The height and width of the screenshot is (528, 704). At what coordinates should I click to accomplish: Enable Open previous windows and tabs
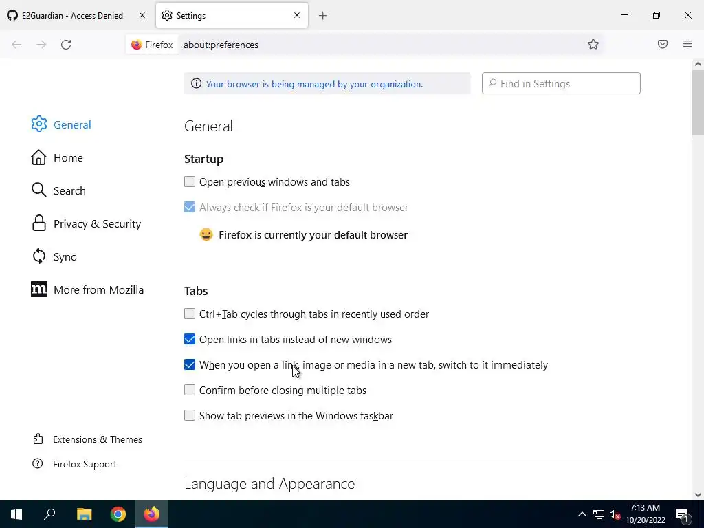[x=190, y=181]
